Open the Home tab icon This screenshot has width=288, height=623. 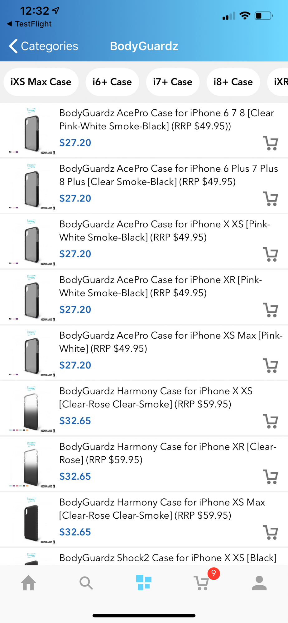(28, 583)
